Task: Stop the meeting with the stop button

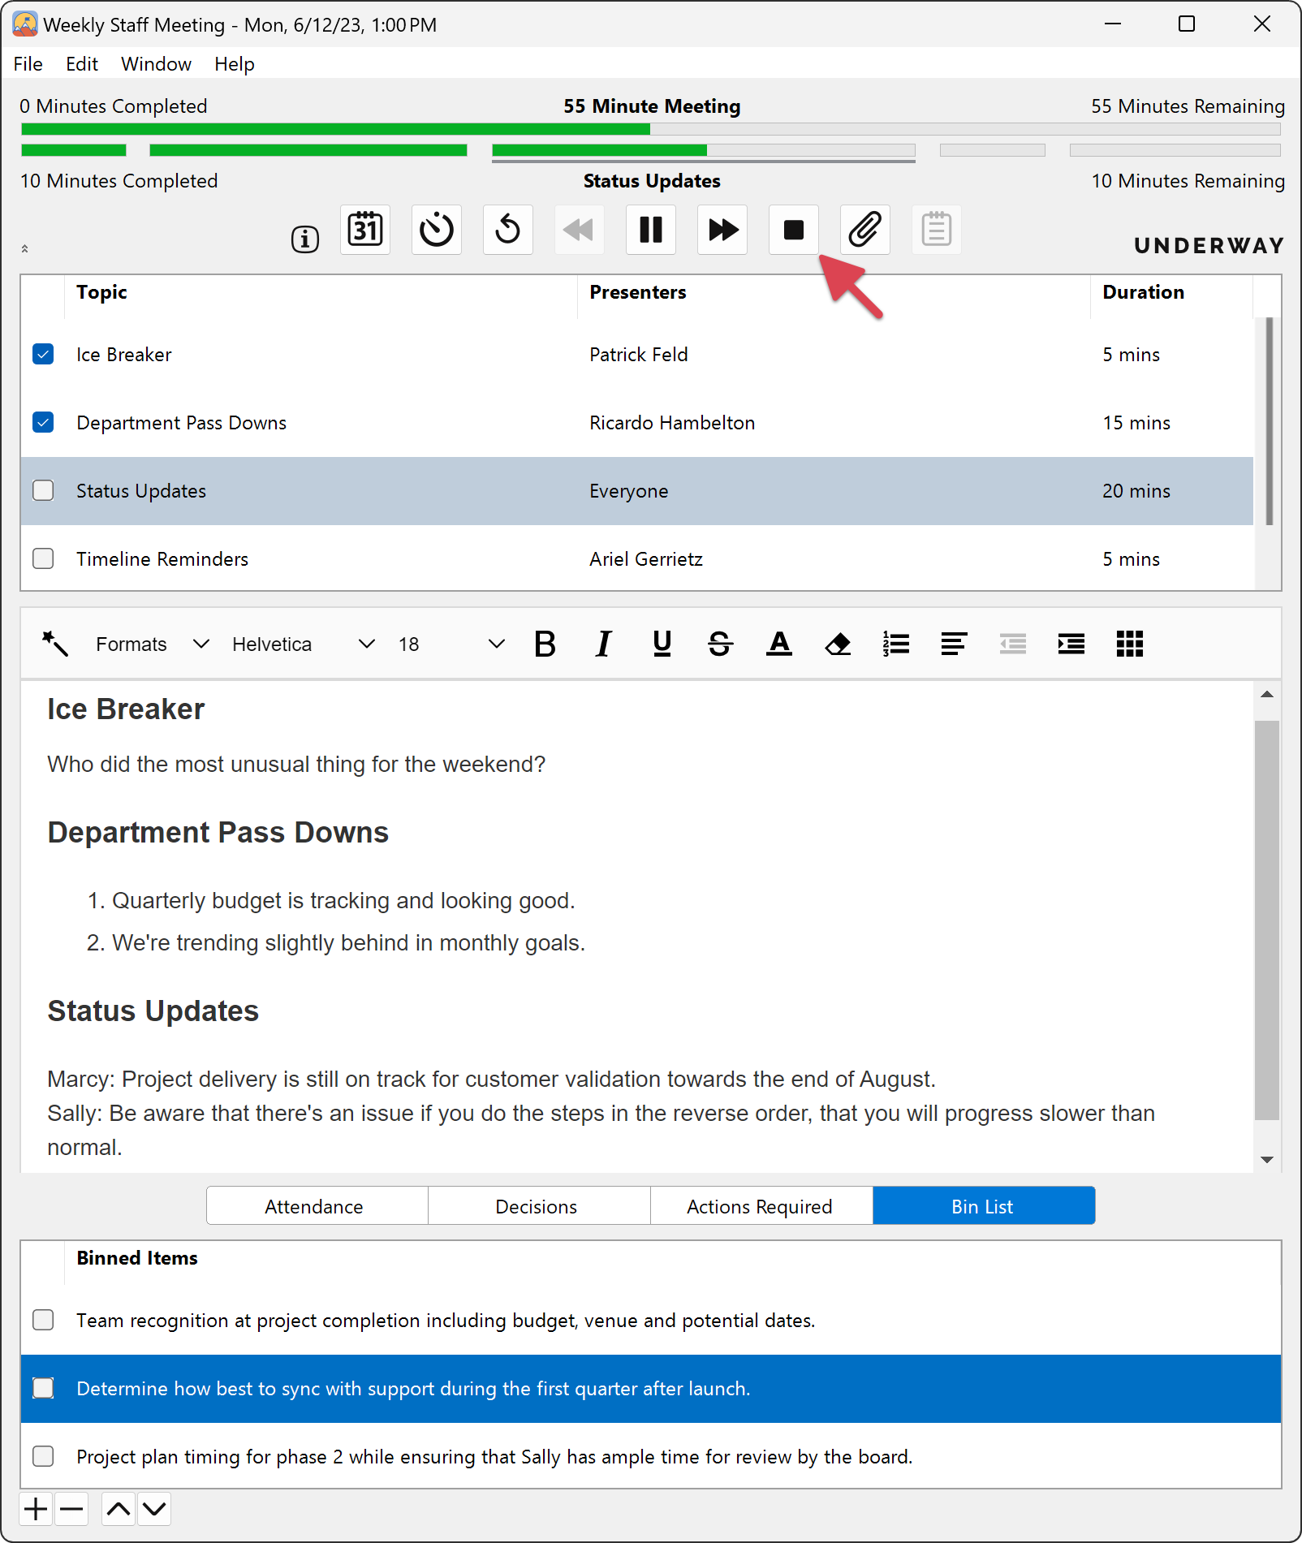Action: pyautogui.click(x=793, y=231)
